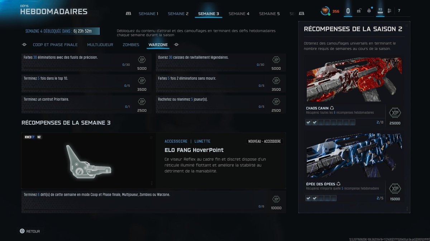Click XP icon of legendary supply crates challenge
The image size is (430, 241).
pyautogui.click(x=276, y=60)
